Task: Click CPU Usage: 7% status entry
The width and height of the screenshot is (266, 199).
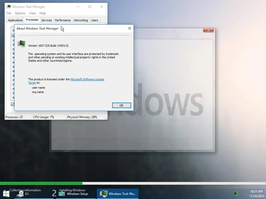Action: coord(43,117)
